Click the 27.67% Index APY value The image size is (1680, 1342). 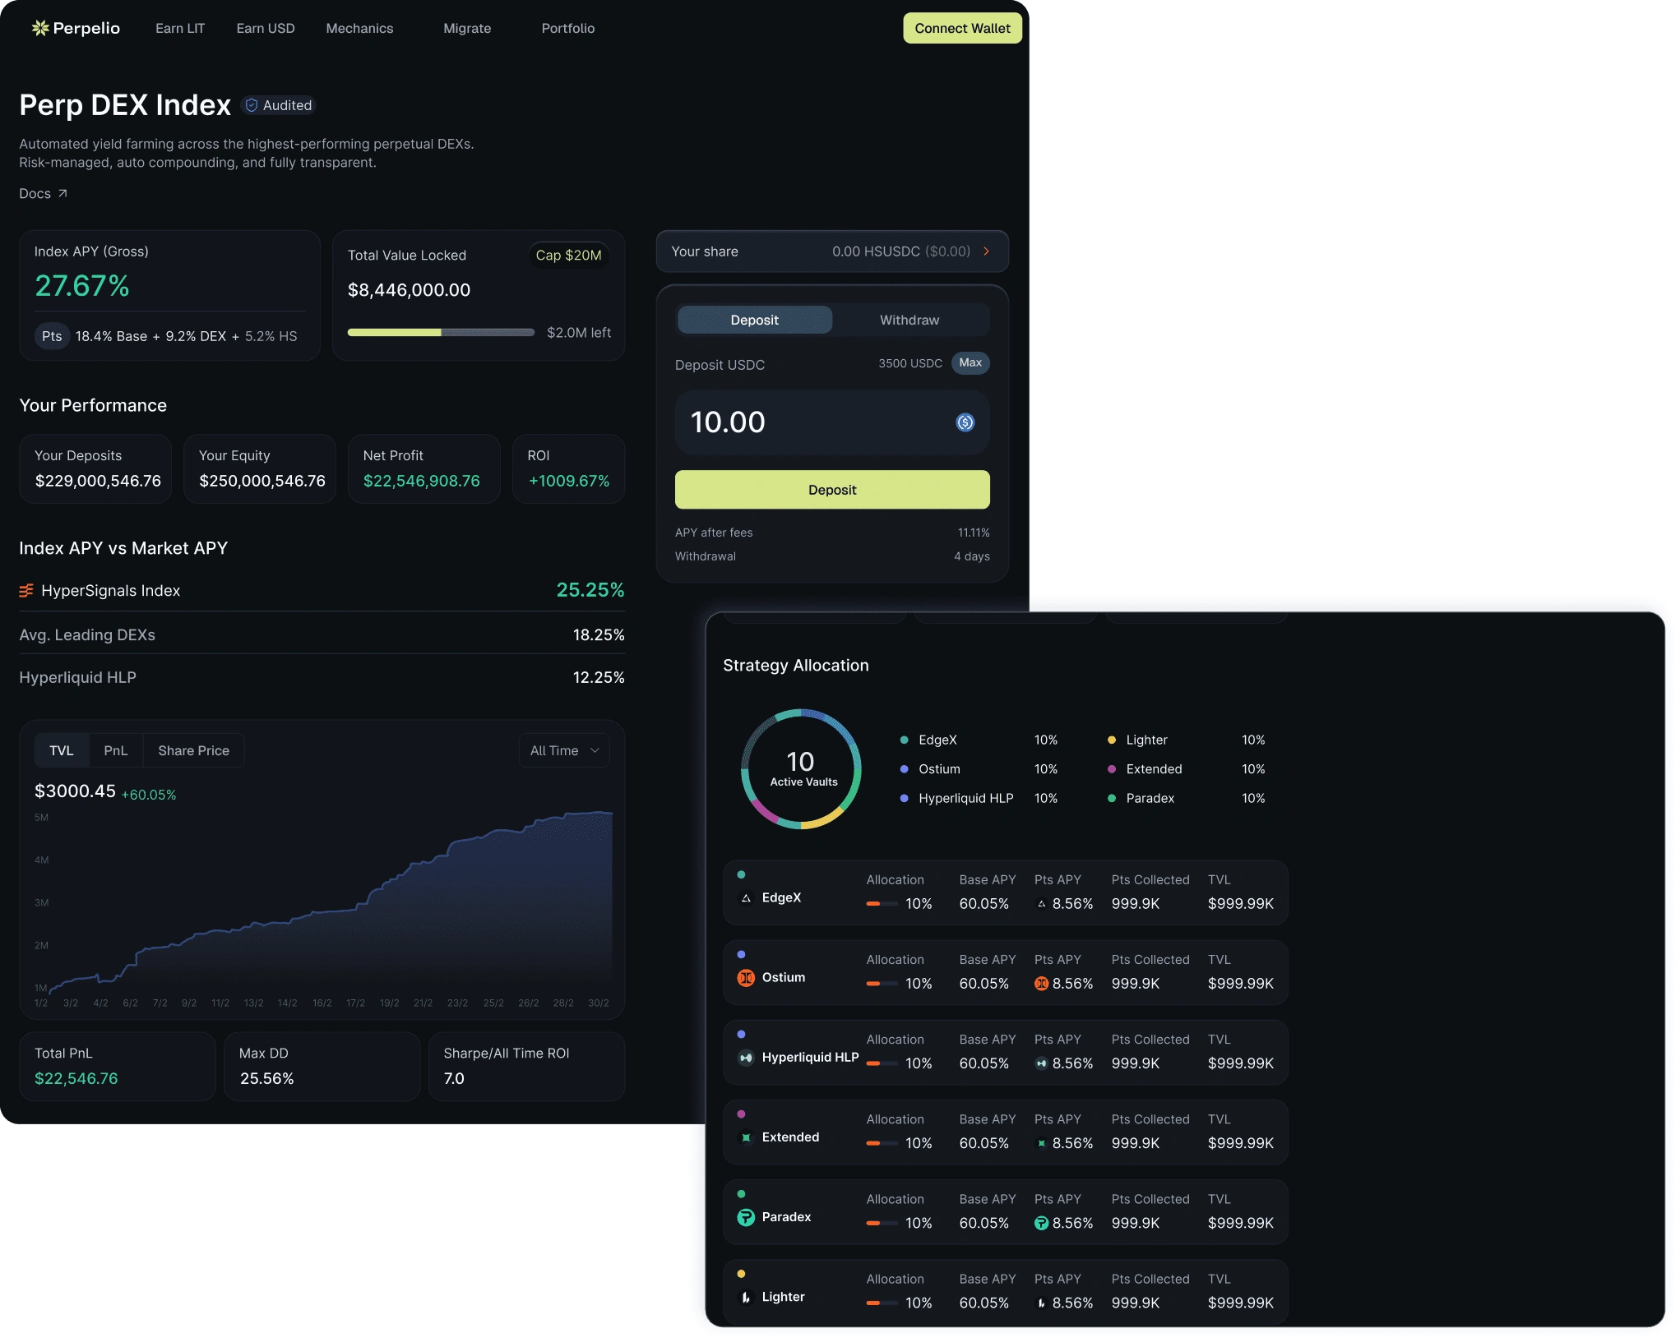tap(82, 286)
